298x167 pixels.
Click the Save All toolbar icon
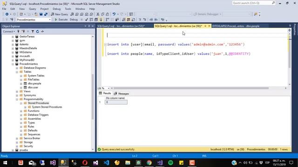click(x=46, y=14)
